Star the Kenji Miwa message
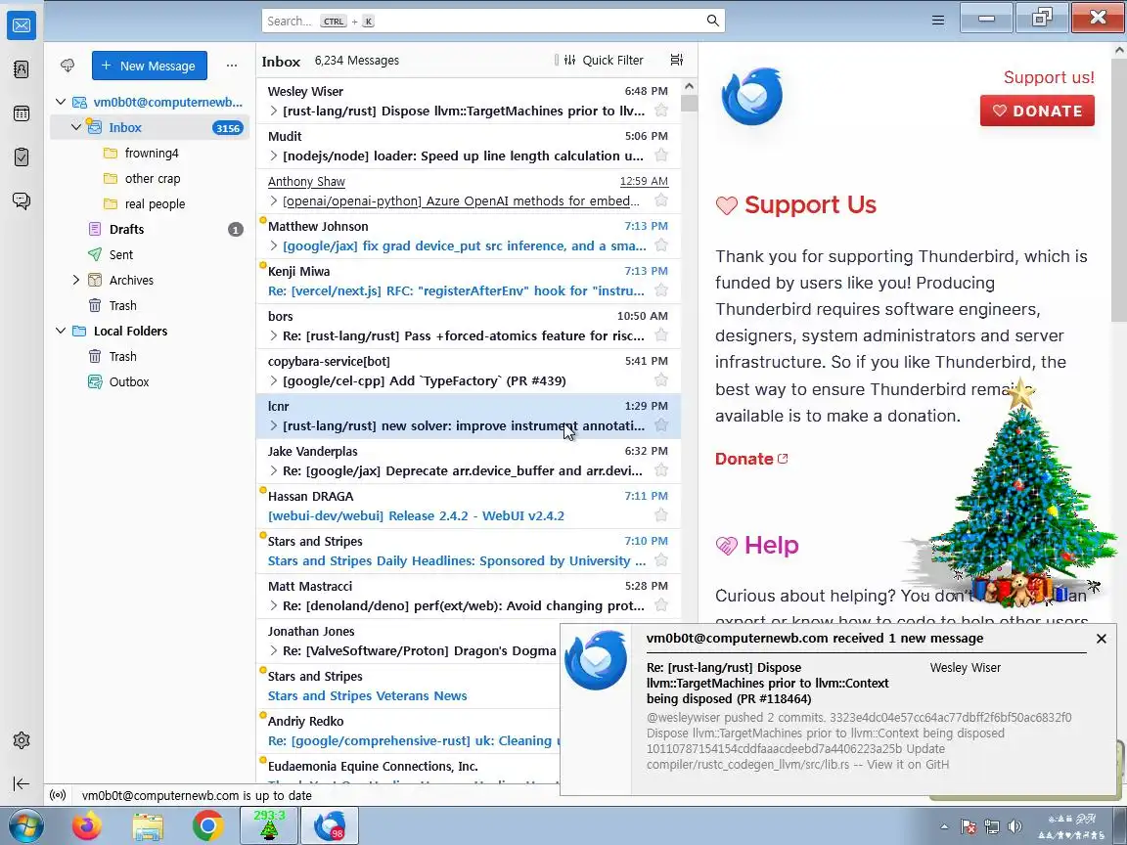The width and height of the screenshot is (1127, 845). 661,290
